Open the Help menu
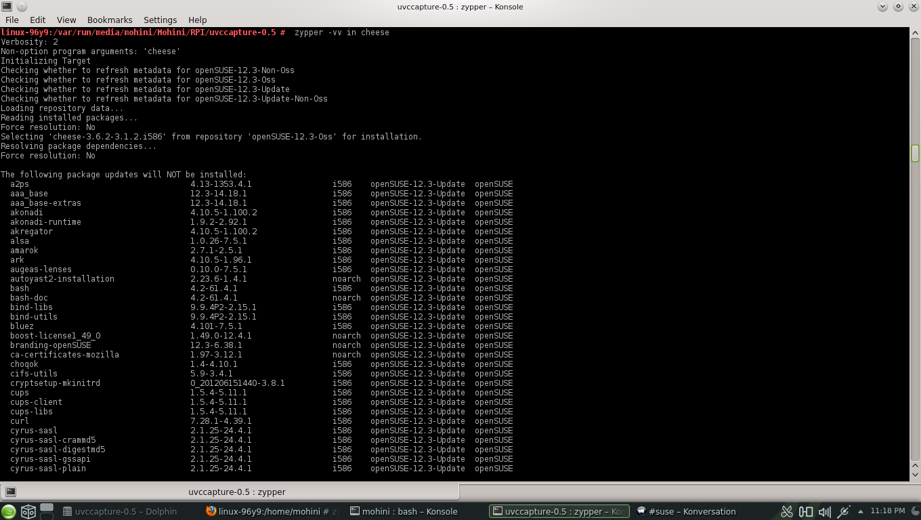 (198, 20)
